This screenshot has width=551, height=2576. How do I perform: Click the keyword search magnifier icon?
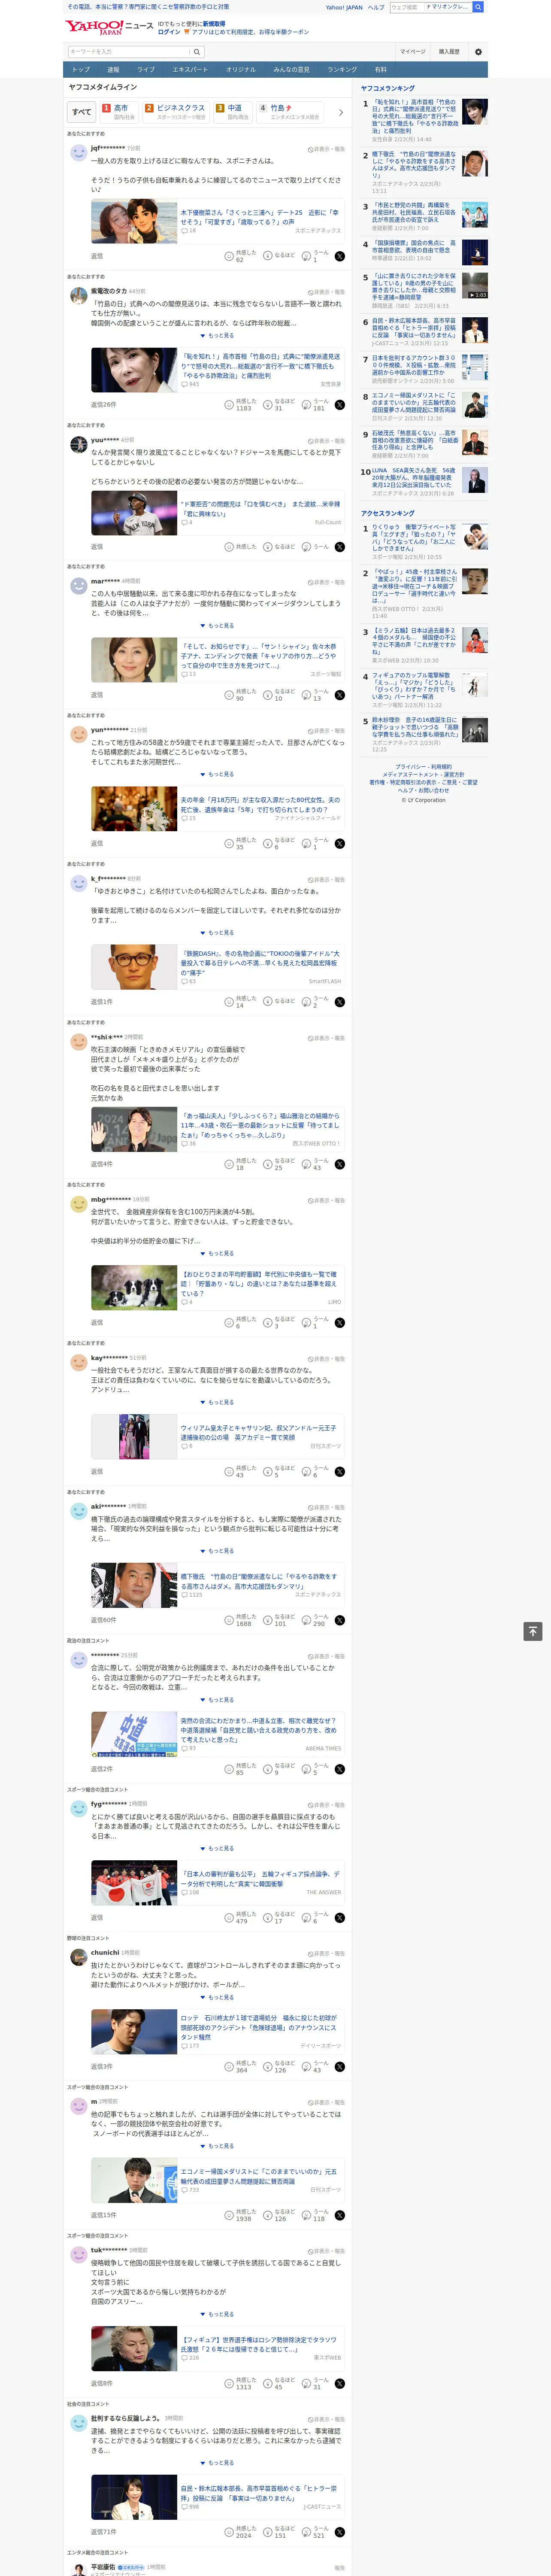click(197, 52)
